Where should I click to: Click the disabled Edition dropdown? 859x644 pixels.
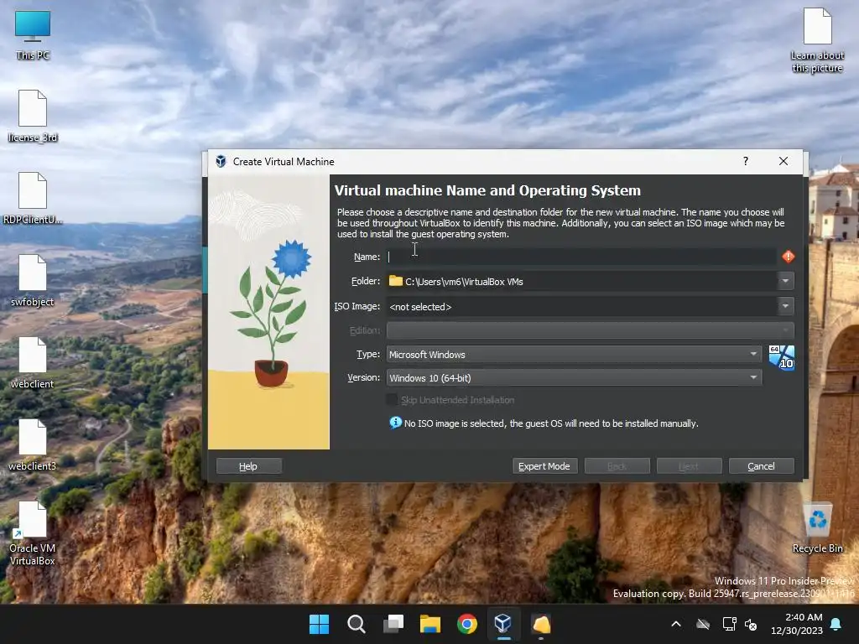tap(590, 330)
